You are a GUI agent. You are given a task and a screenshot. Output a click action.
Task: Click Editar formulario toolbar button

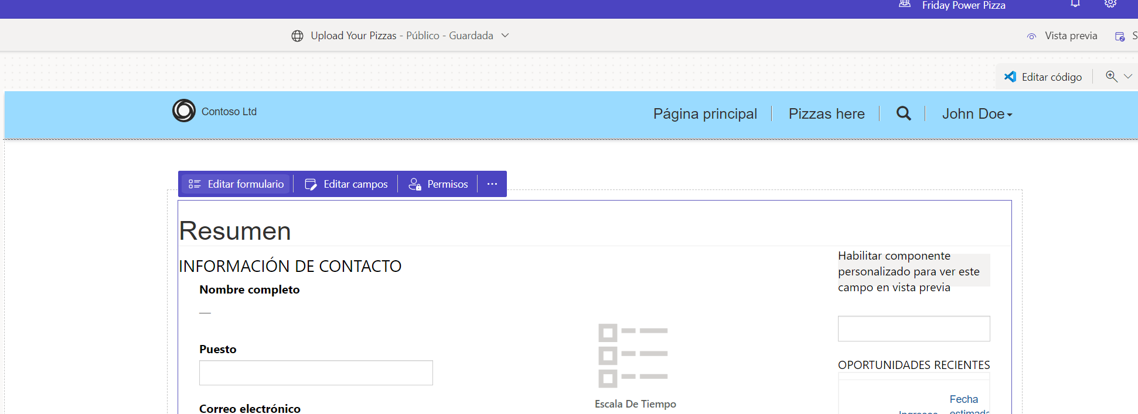coord(236,184)
